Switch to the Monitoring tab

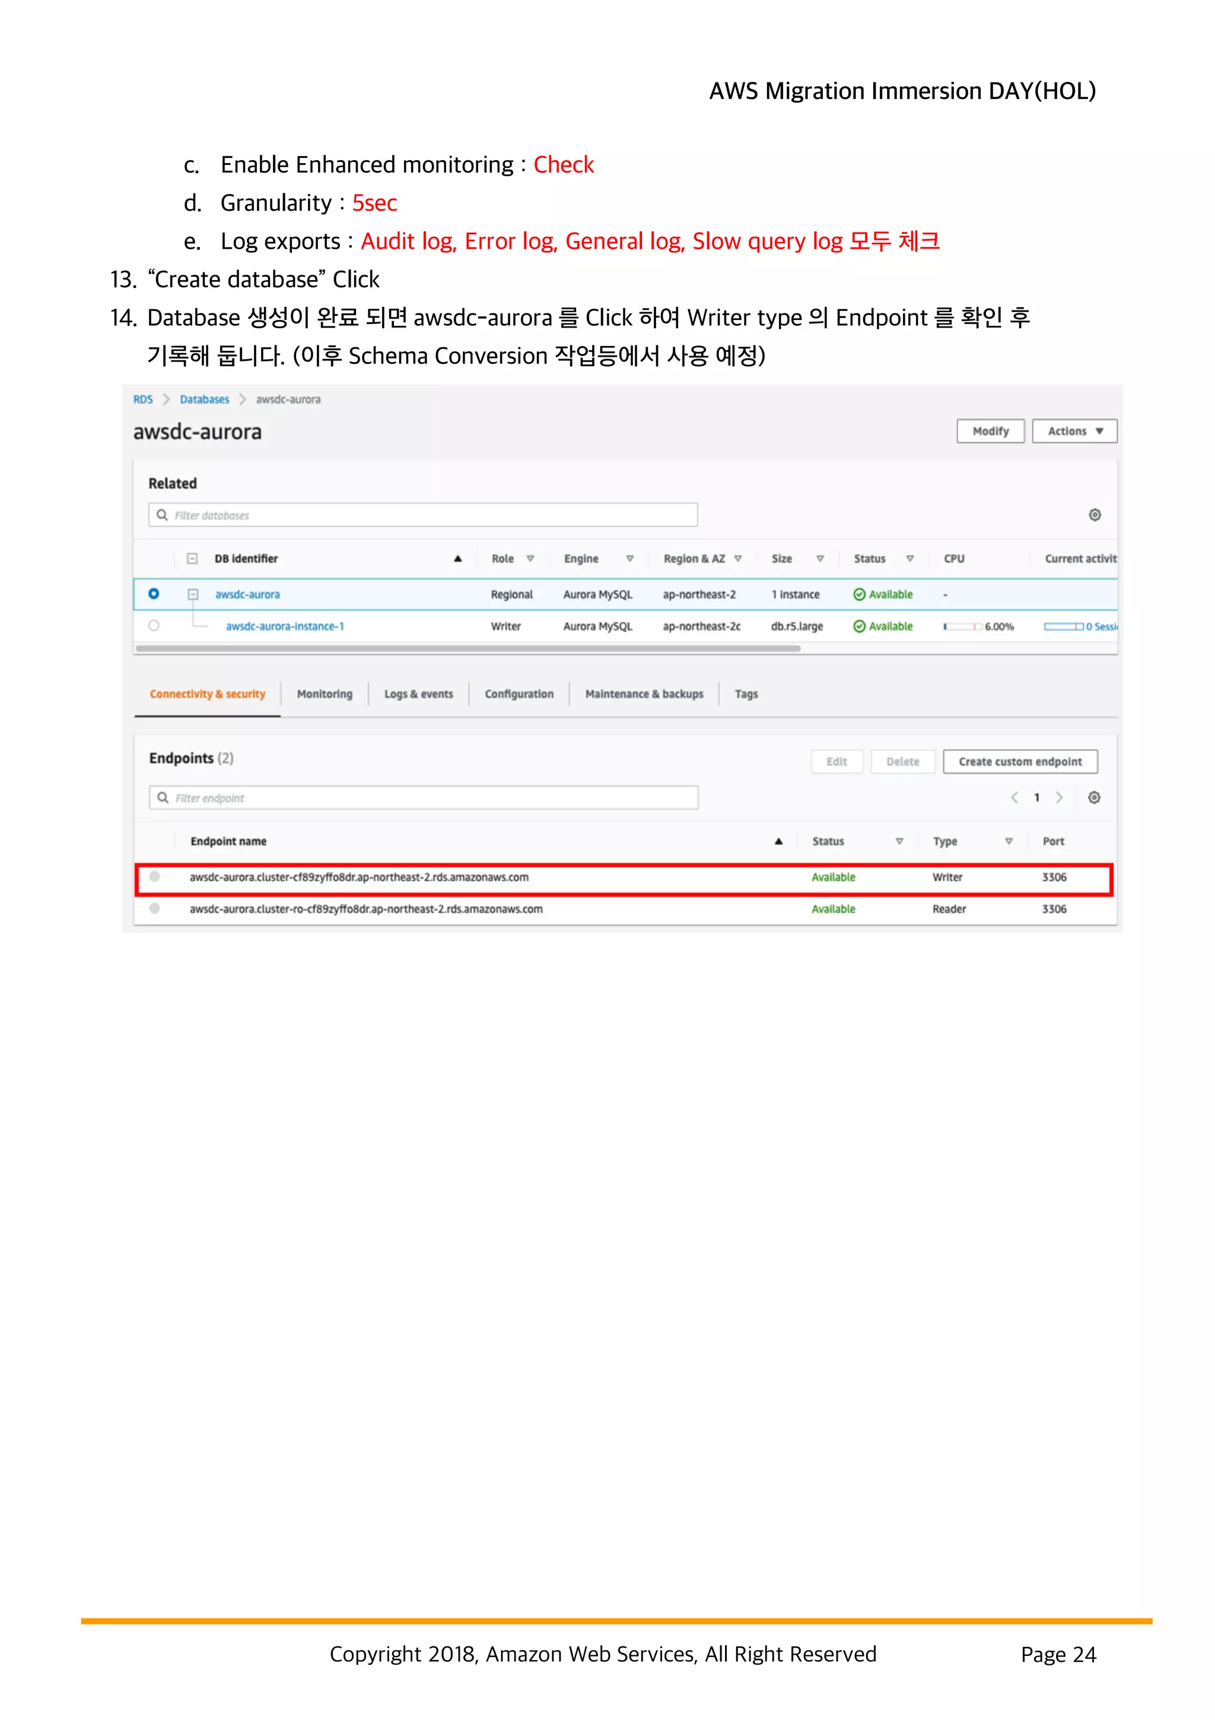point(324,694)
